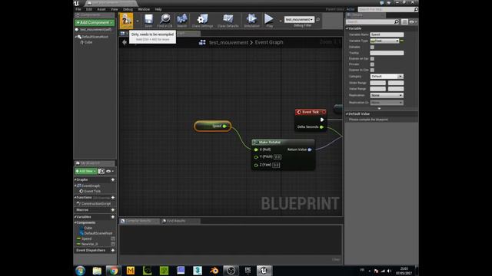Toggle the NewVar_0 variable's visibility icon

click(113, 244)
